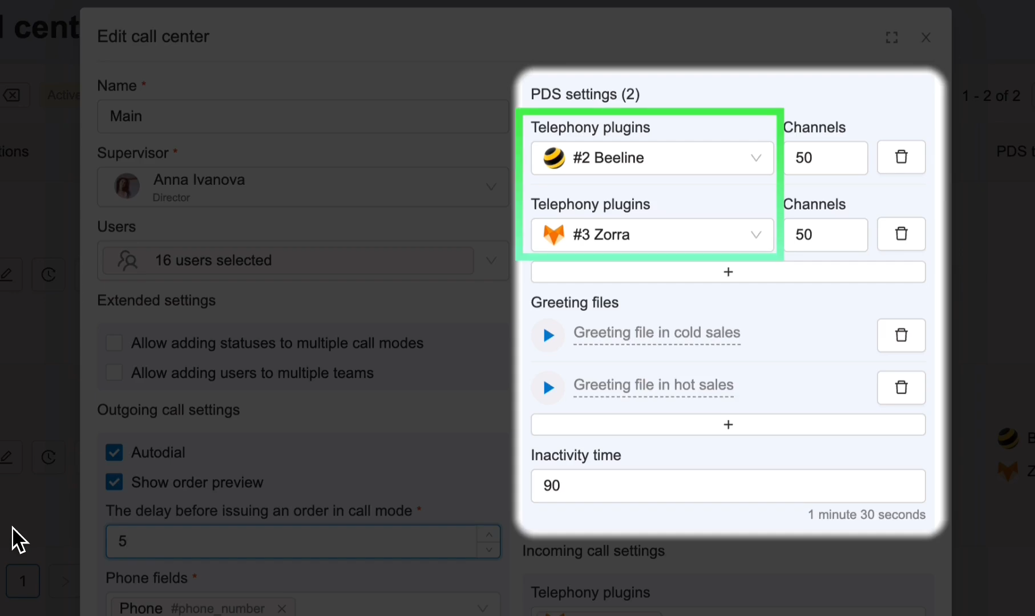Screen dimensions: 1035x616
Task: Decrease the order delay value
Action: (489, 550)
